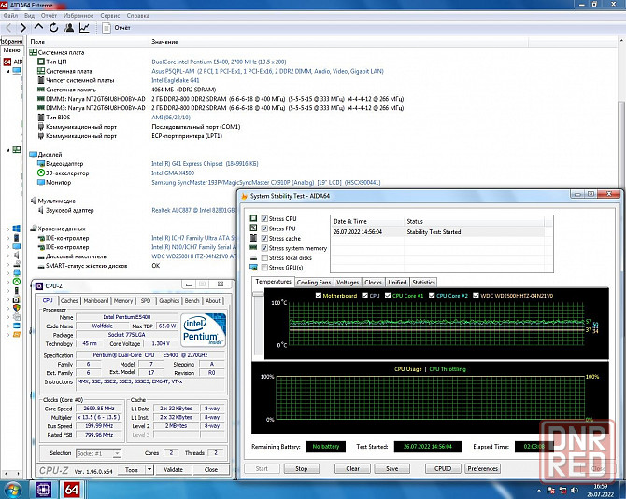Switch to the Cooling Fans tab
This screenshot has height=499, width=626.
313,282
